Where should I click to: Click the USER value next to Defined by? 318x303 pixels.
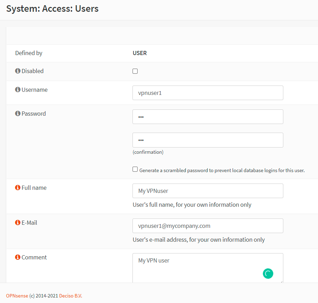point(140,53)
